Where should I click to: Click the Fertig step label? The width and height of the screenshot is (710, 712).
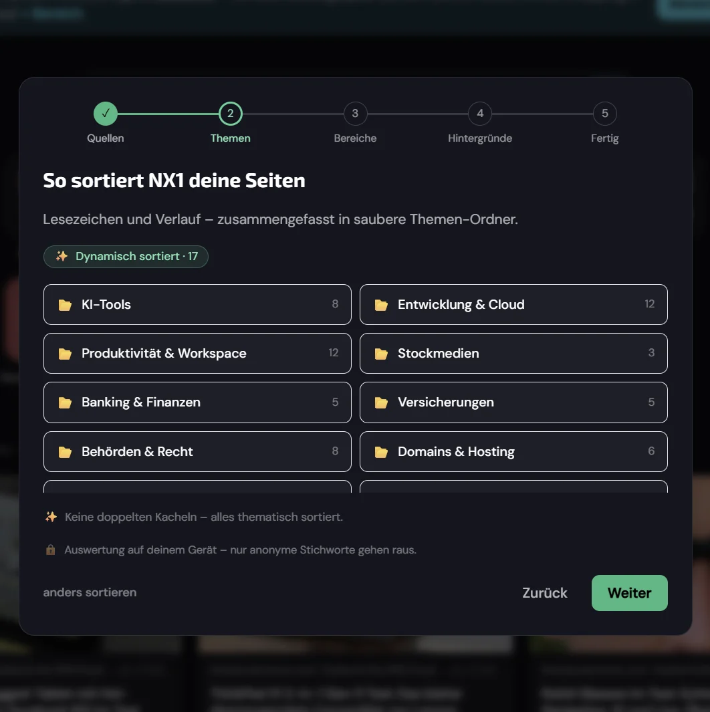click(x=605, y=138)
